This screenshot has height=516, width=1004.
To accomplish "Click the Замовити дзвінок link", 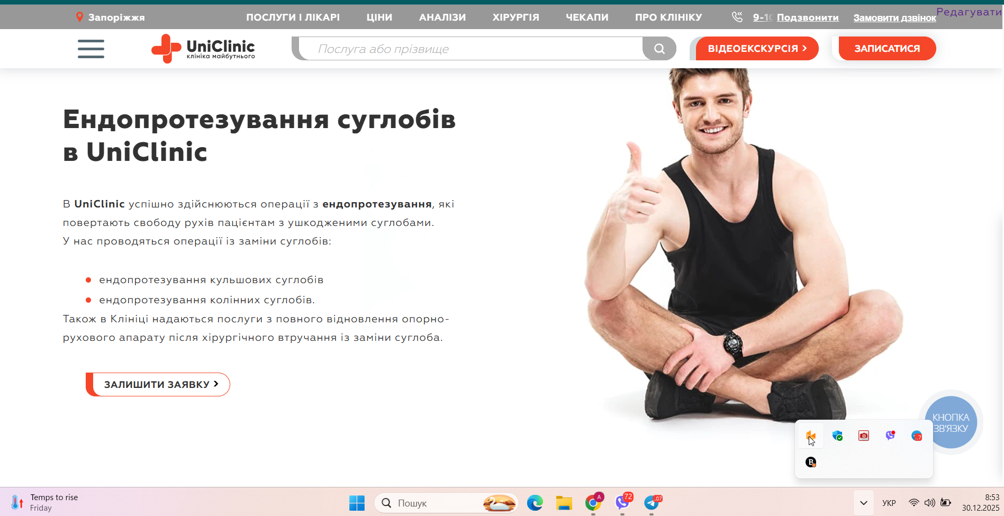I will [894, 17].
